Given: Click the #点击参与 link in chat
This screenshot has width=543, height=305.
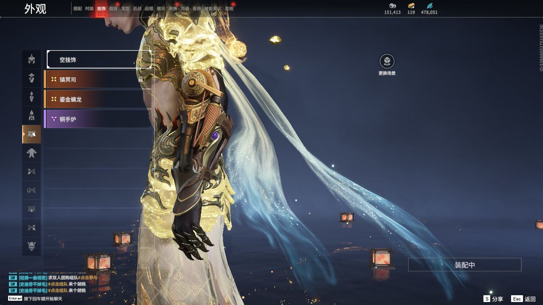Looking at the screenshot, I should [x=88, y=278].
